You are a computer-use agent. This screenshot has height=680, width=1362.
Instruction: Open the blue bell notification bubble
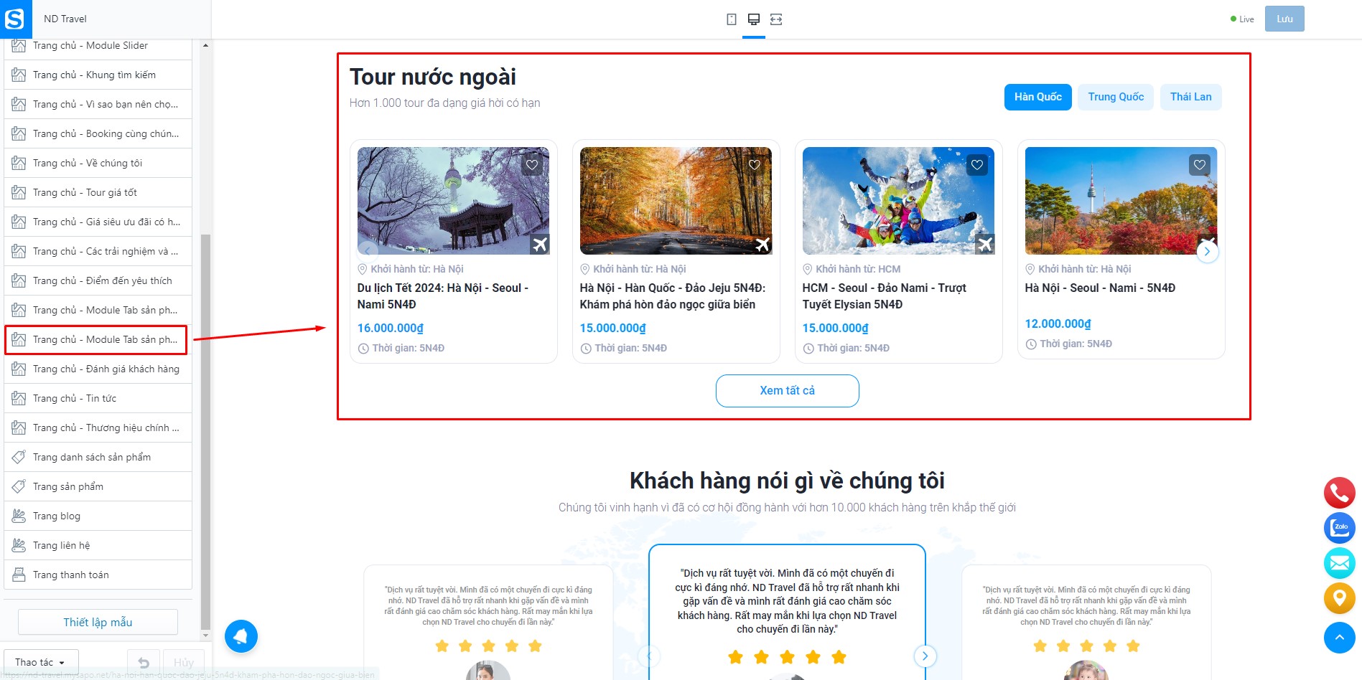click(x=241, y=636)
